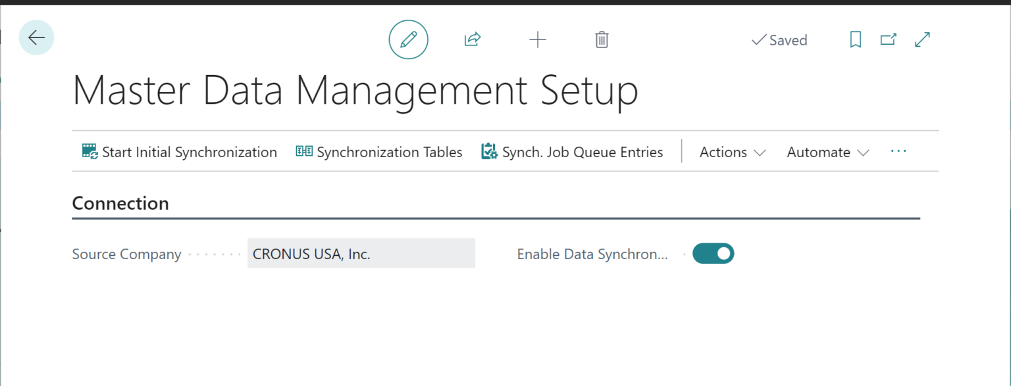Show more options with the ellipsis
This screenshot has height=386, width=1011.
pyautogui.click(x=898, y=152)
